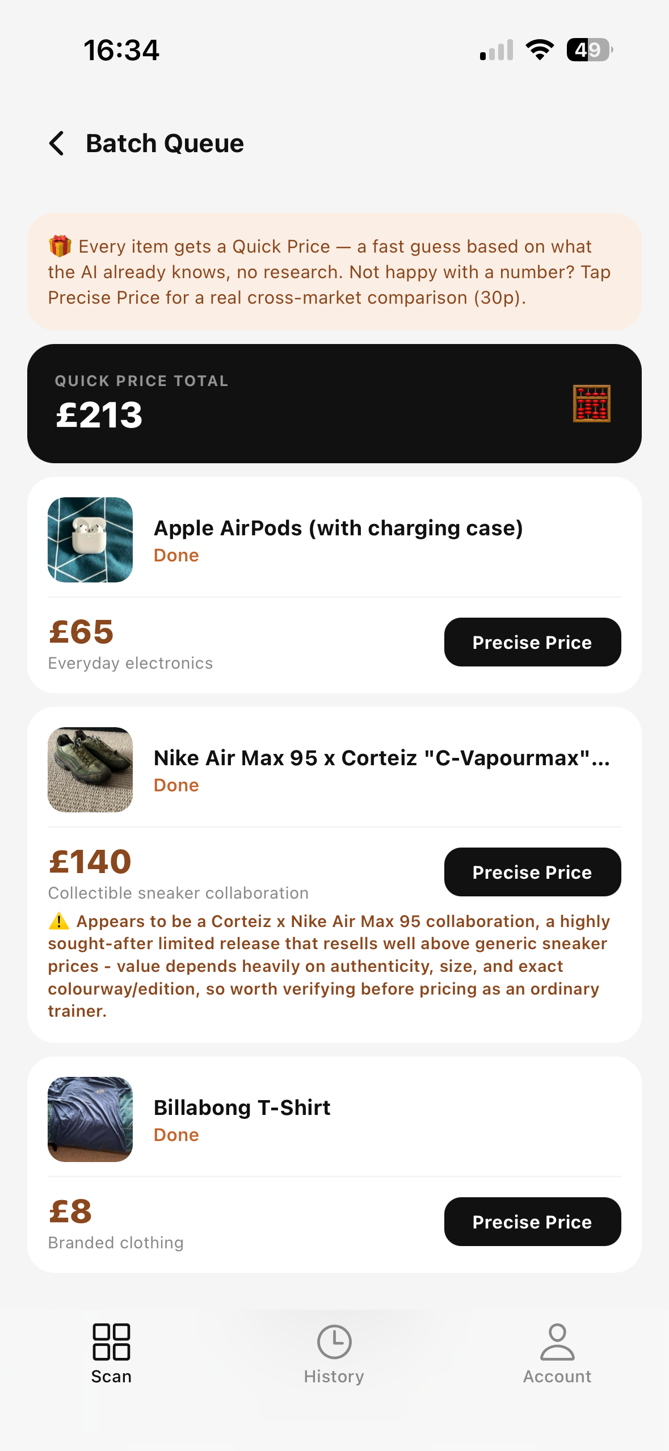This screenshot has width=669, height=1451.
Task: Tap the Quick Price Total £213 amount
Action: click(x=99, y=414)
